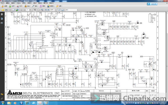168x105 pixels.
Task: Open the File (文件) menu
Action: tap(3, 3)
